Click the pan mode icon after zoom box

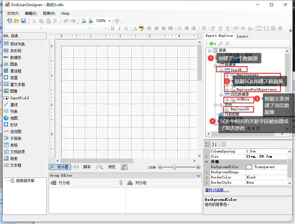117,21
